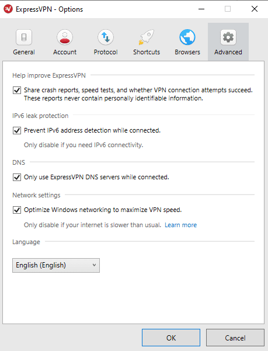Click the 'Language' section heading
Screen dimensions: 268x351
26,242
